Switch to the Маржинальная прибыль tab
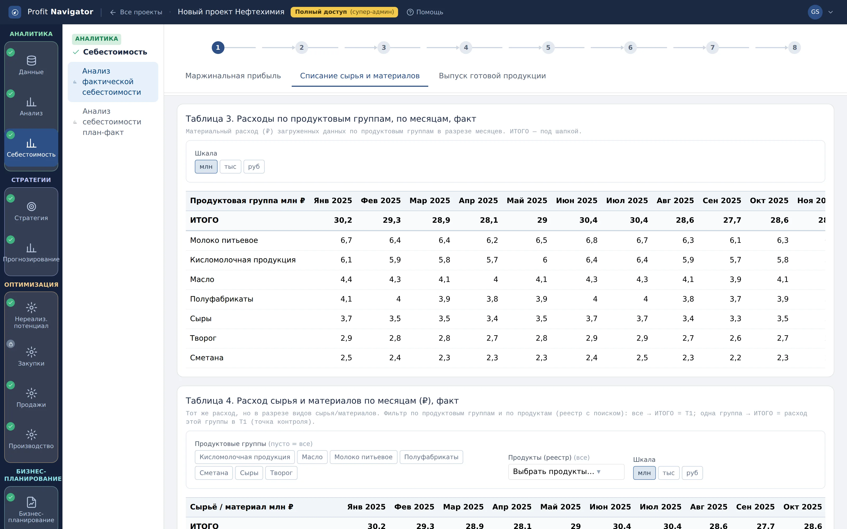This screenshot has width=847, height=529. 233,76
